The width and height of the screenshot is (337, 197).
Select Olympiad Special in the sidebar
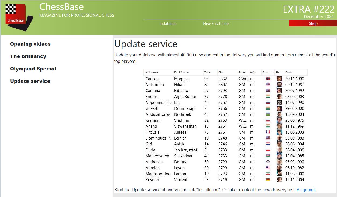coord(33,69)
